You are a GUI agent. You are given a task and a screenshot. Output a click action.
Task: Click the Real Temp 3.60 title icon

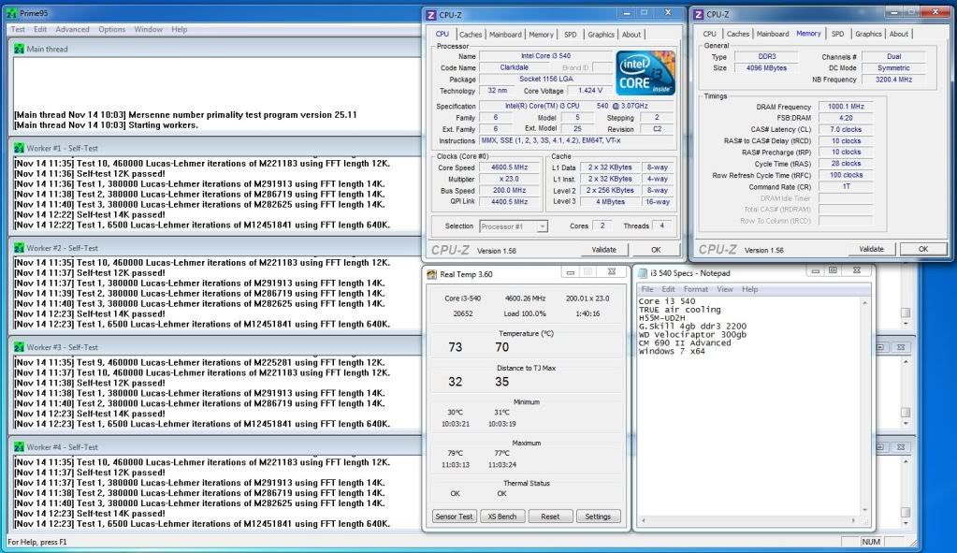coord(432,273)
